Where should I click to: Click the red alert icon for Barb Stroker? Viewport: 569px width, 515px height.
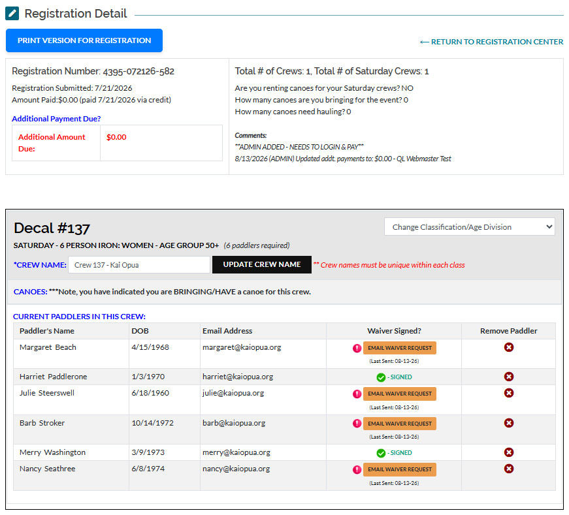click(357, 424)
